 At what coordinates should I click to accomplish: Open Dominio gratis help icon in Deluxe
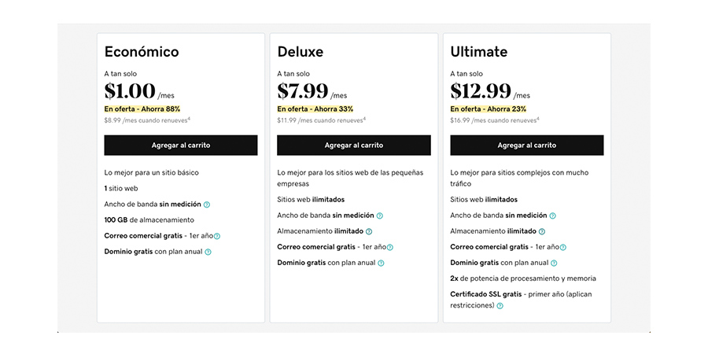click(381, 264)
